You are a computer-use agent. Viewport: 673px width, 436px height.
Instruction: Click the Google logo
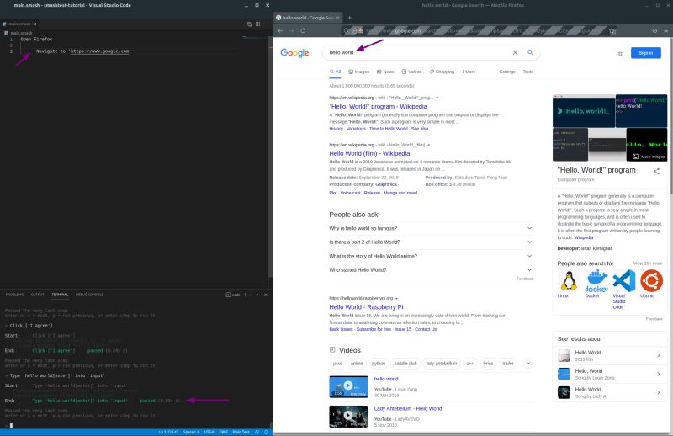[294, 52]
